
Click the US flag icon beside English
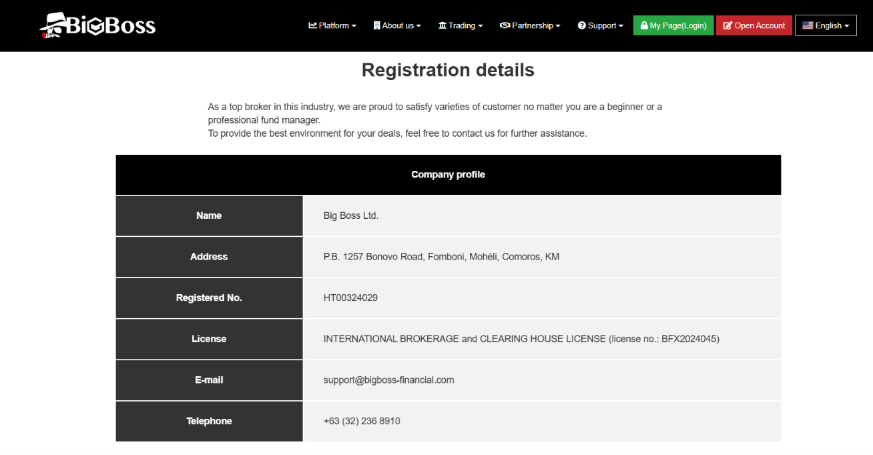[x=808, y=25]
